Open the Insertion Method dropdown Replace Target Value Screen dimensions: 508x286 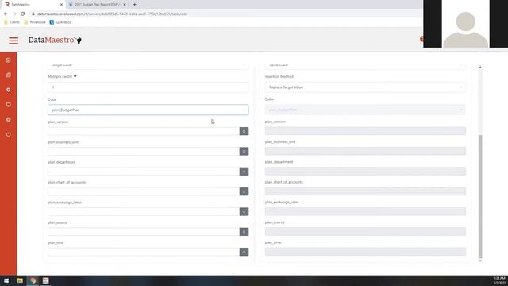pos(365,87)
